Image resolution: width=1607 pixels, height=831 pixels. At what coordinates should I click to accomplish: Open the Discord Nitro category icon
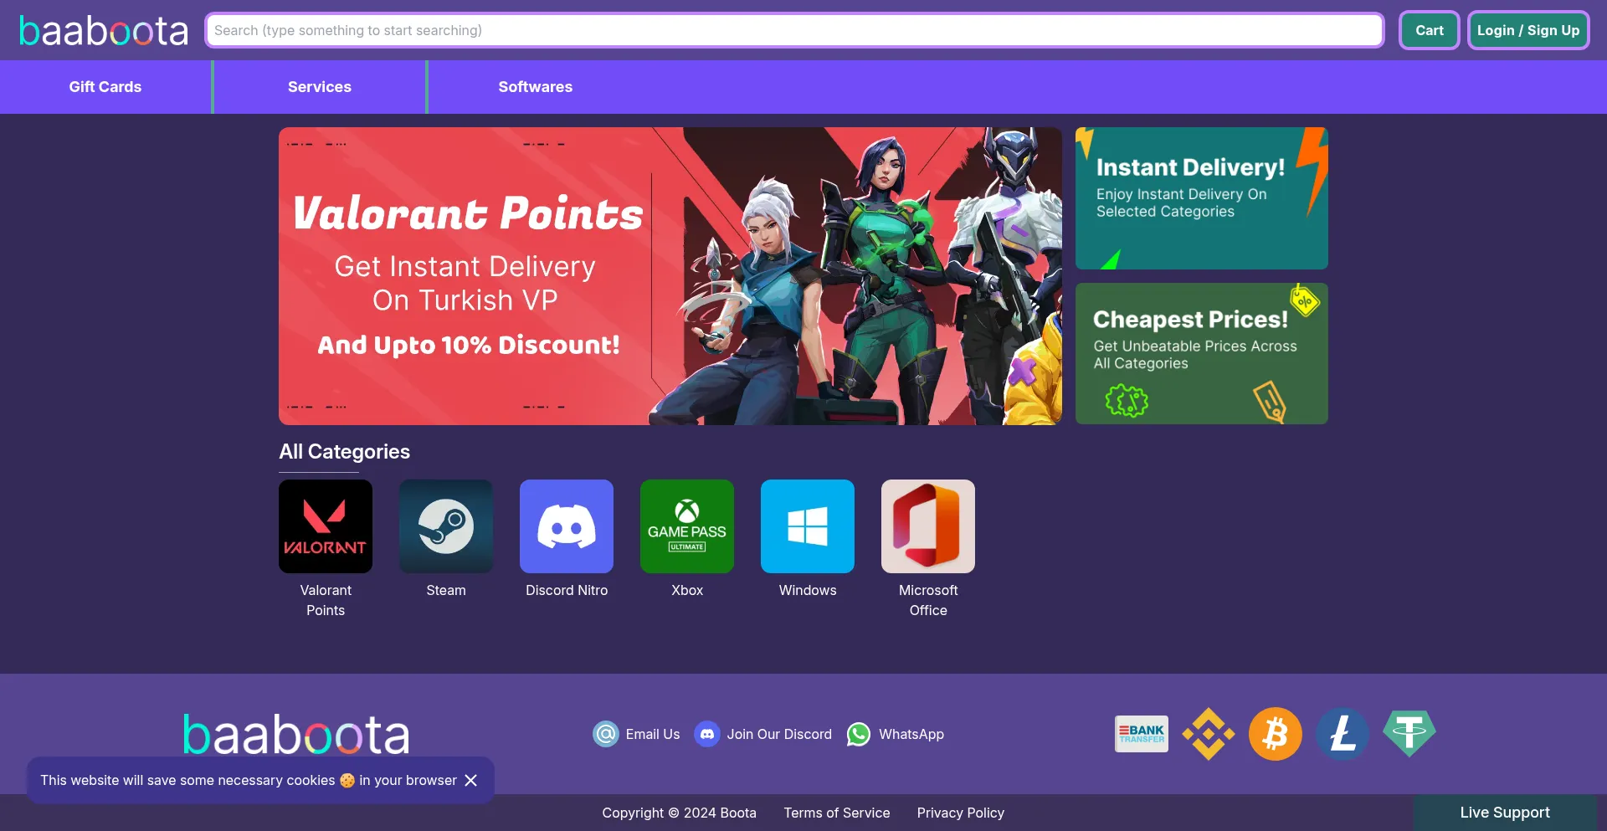(x=567, y=526)
